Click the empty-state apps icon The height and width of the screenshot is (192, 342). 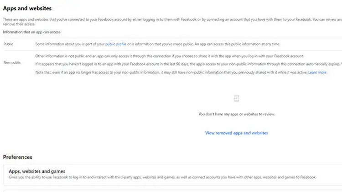236,98
